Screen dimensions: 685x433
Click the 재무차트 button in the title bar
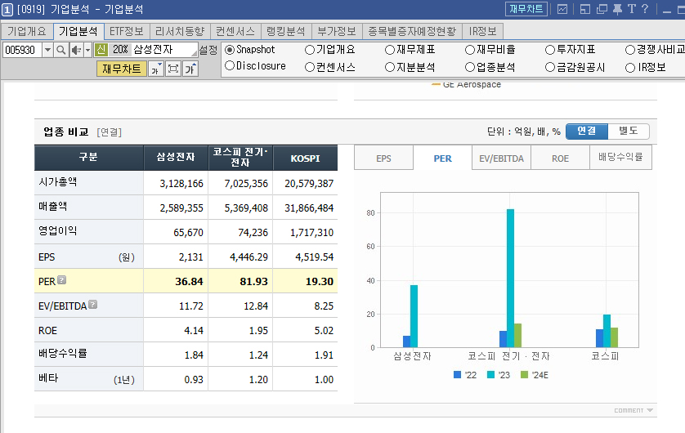[x=526, y=9]
